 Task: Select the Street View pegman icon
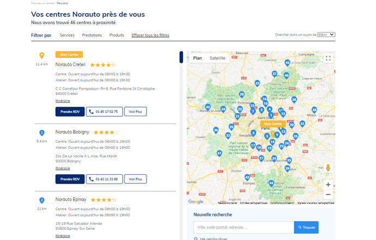[x=328, y=167]
